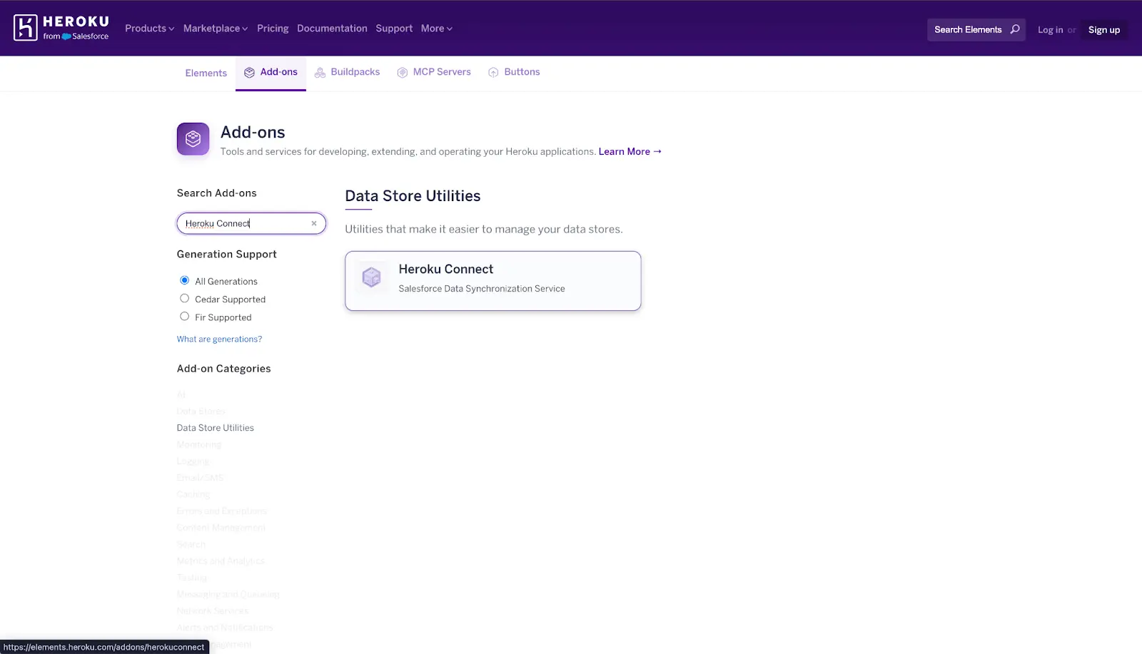Clear the search with the x icon
The width and height of the screenshot is (1142, 654).
pyautogui.click(x=313, y=223)
